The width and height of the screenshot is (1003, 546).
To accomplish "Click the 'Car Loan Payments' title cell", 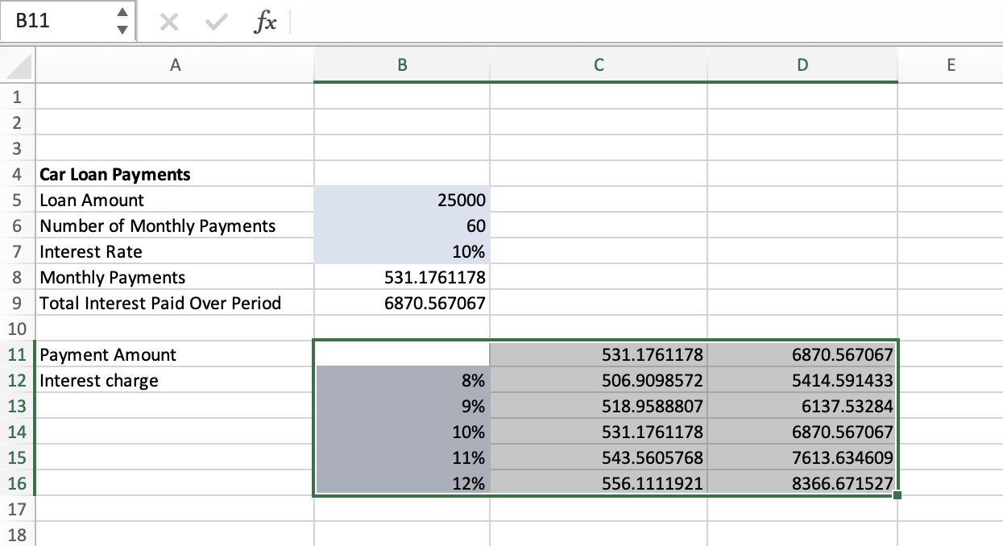I will click(174, 174).
